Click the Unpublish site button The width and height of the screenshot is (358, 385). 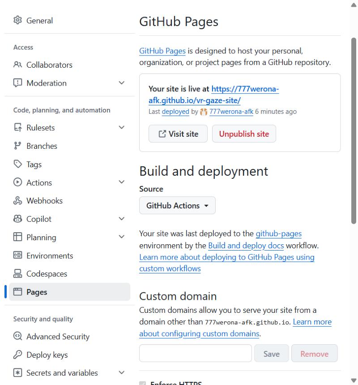244,134
